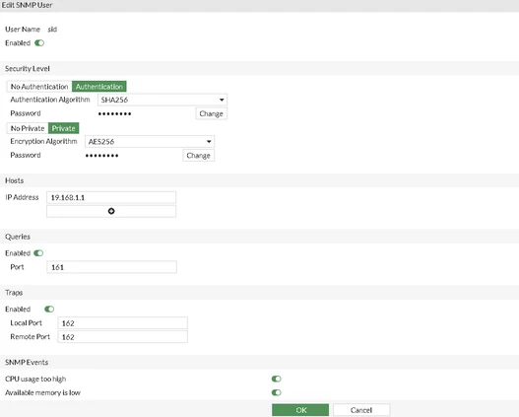Click the SNMP Events section header
This screenshot has width=519, height=417.
click(x=260, y=362)
